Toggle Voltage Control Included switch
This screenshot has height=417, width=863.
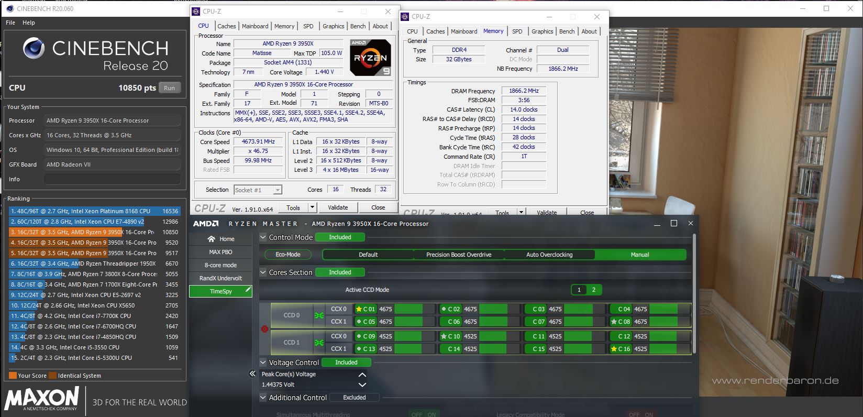pyautogui.click(x=346, y=363)
